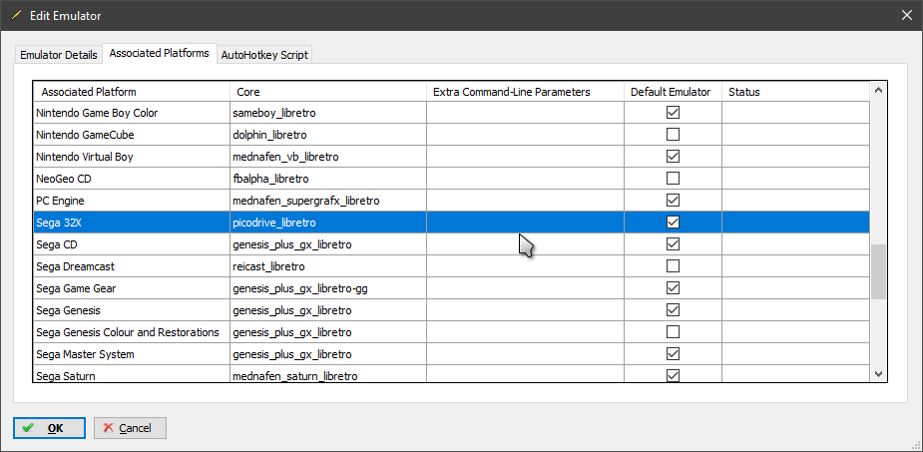Click the reicast_libretro core cell
Image resolution: width=923 pixels, height=452 pixels.
point(328,266)
